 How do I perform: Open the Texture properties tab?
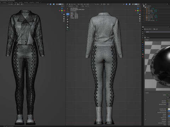143,57
